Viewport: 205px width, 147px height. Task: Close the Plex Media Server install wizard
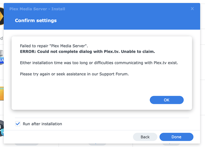[x=192, y=9]
